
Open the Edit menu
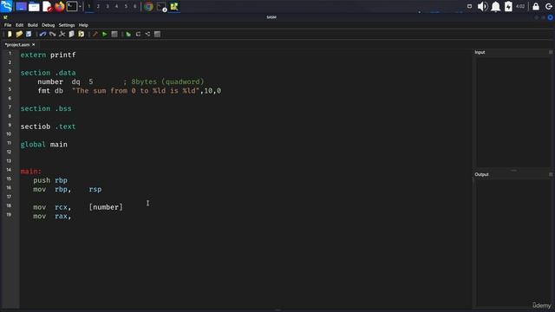pyautogui.click(x=19, y=25)
